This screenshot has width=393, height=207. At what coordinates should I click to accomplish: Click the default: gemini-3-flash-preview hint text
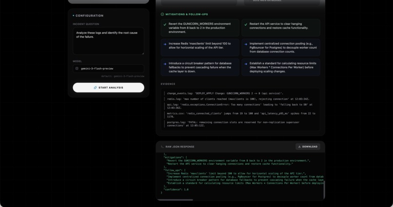click(122, 76)
